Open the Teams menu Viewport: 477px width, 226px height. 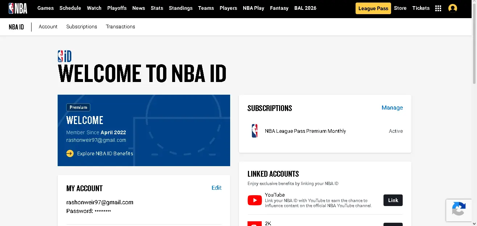pyautogui.click(x=206, y=8)
